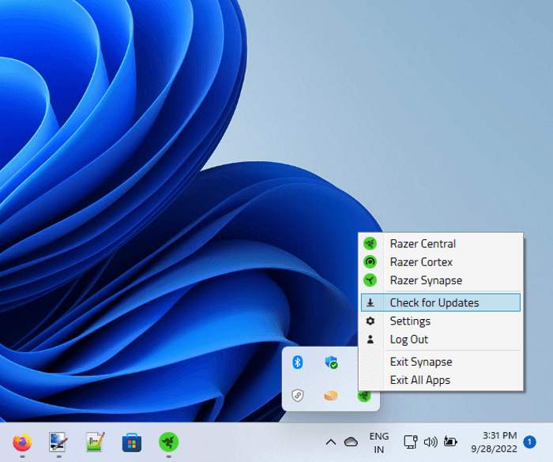Image resolution: width=553 pixels, height=462 pixels.
Task: Choose Log Out in the Razer menu
Action: 408,340
